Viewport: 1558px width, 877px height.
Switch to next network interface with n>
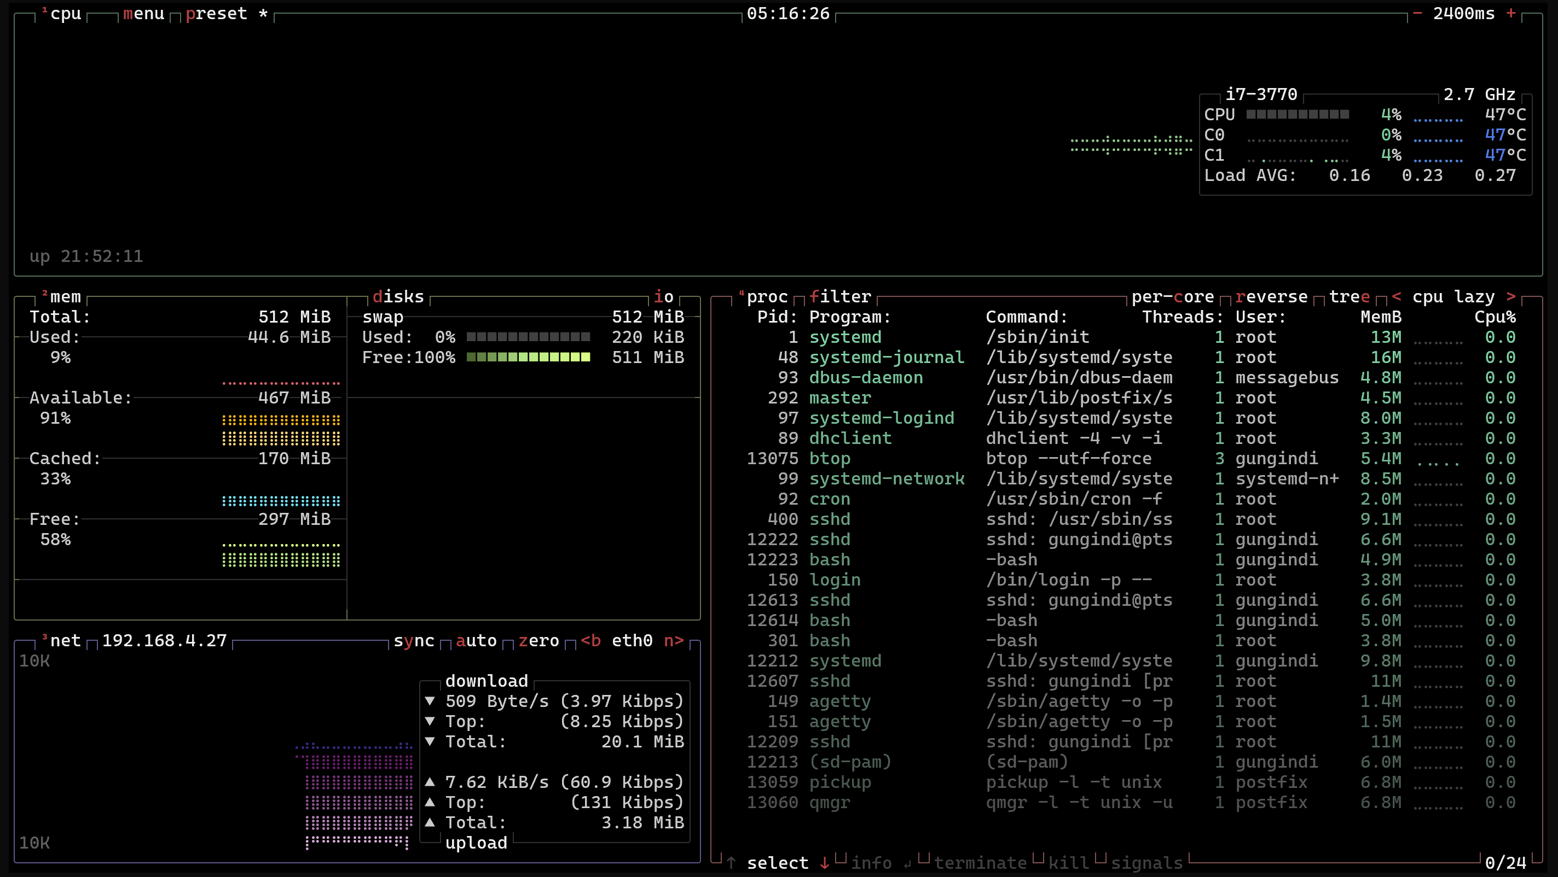click(x=674, y=641)
